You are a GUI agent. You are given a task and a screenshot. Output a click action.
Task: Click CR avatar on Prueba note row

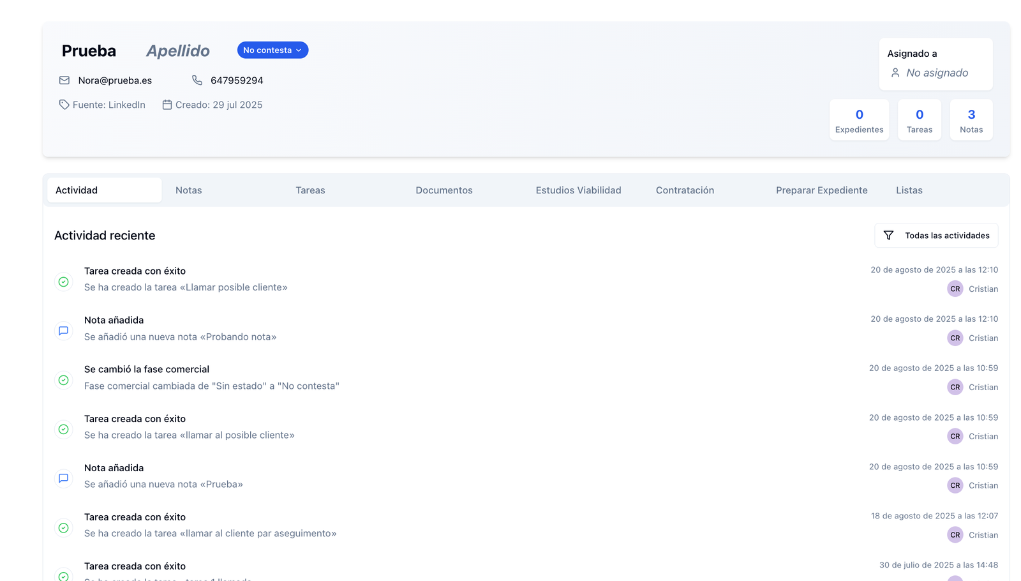tap(955, 485)
